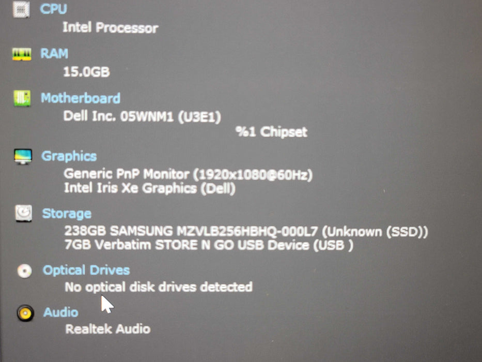Open the Storage section link
482x362 pixels.
pyautogui.click(x=67, y=214)
